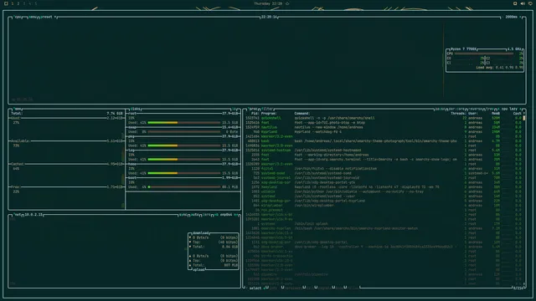Viewport: 536px width, 301px height.
Task: Select the nautilus process row
Action: coord(384,127)
